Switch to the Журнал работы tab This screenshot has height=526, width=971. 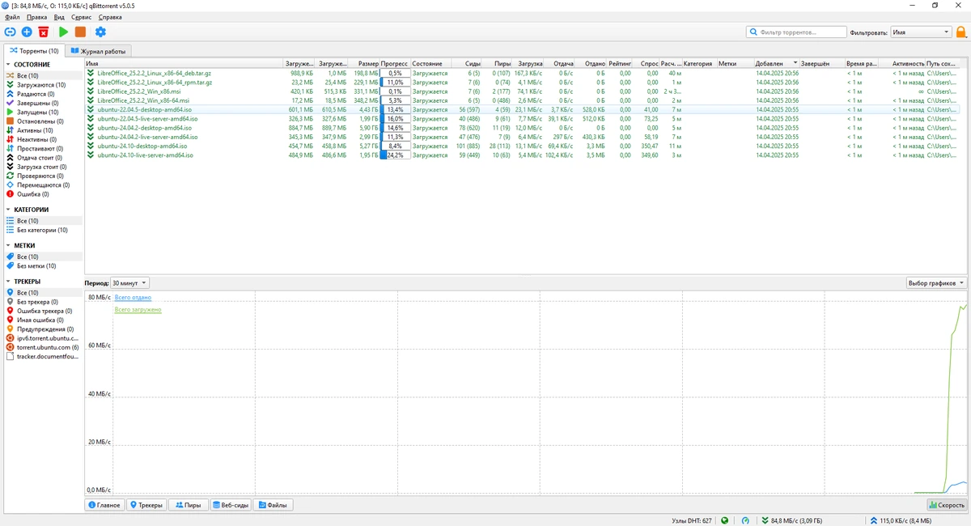click(x=98, y=50)
